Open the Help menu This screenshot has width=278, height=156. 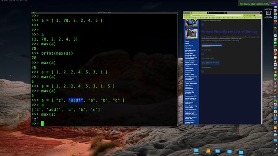tap(26, 1)
